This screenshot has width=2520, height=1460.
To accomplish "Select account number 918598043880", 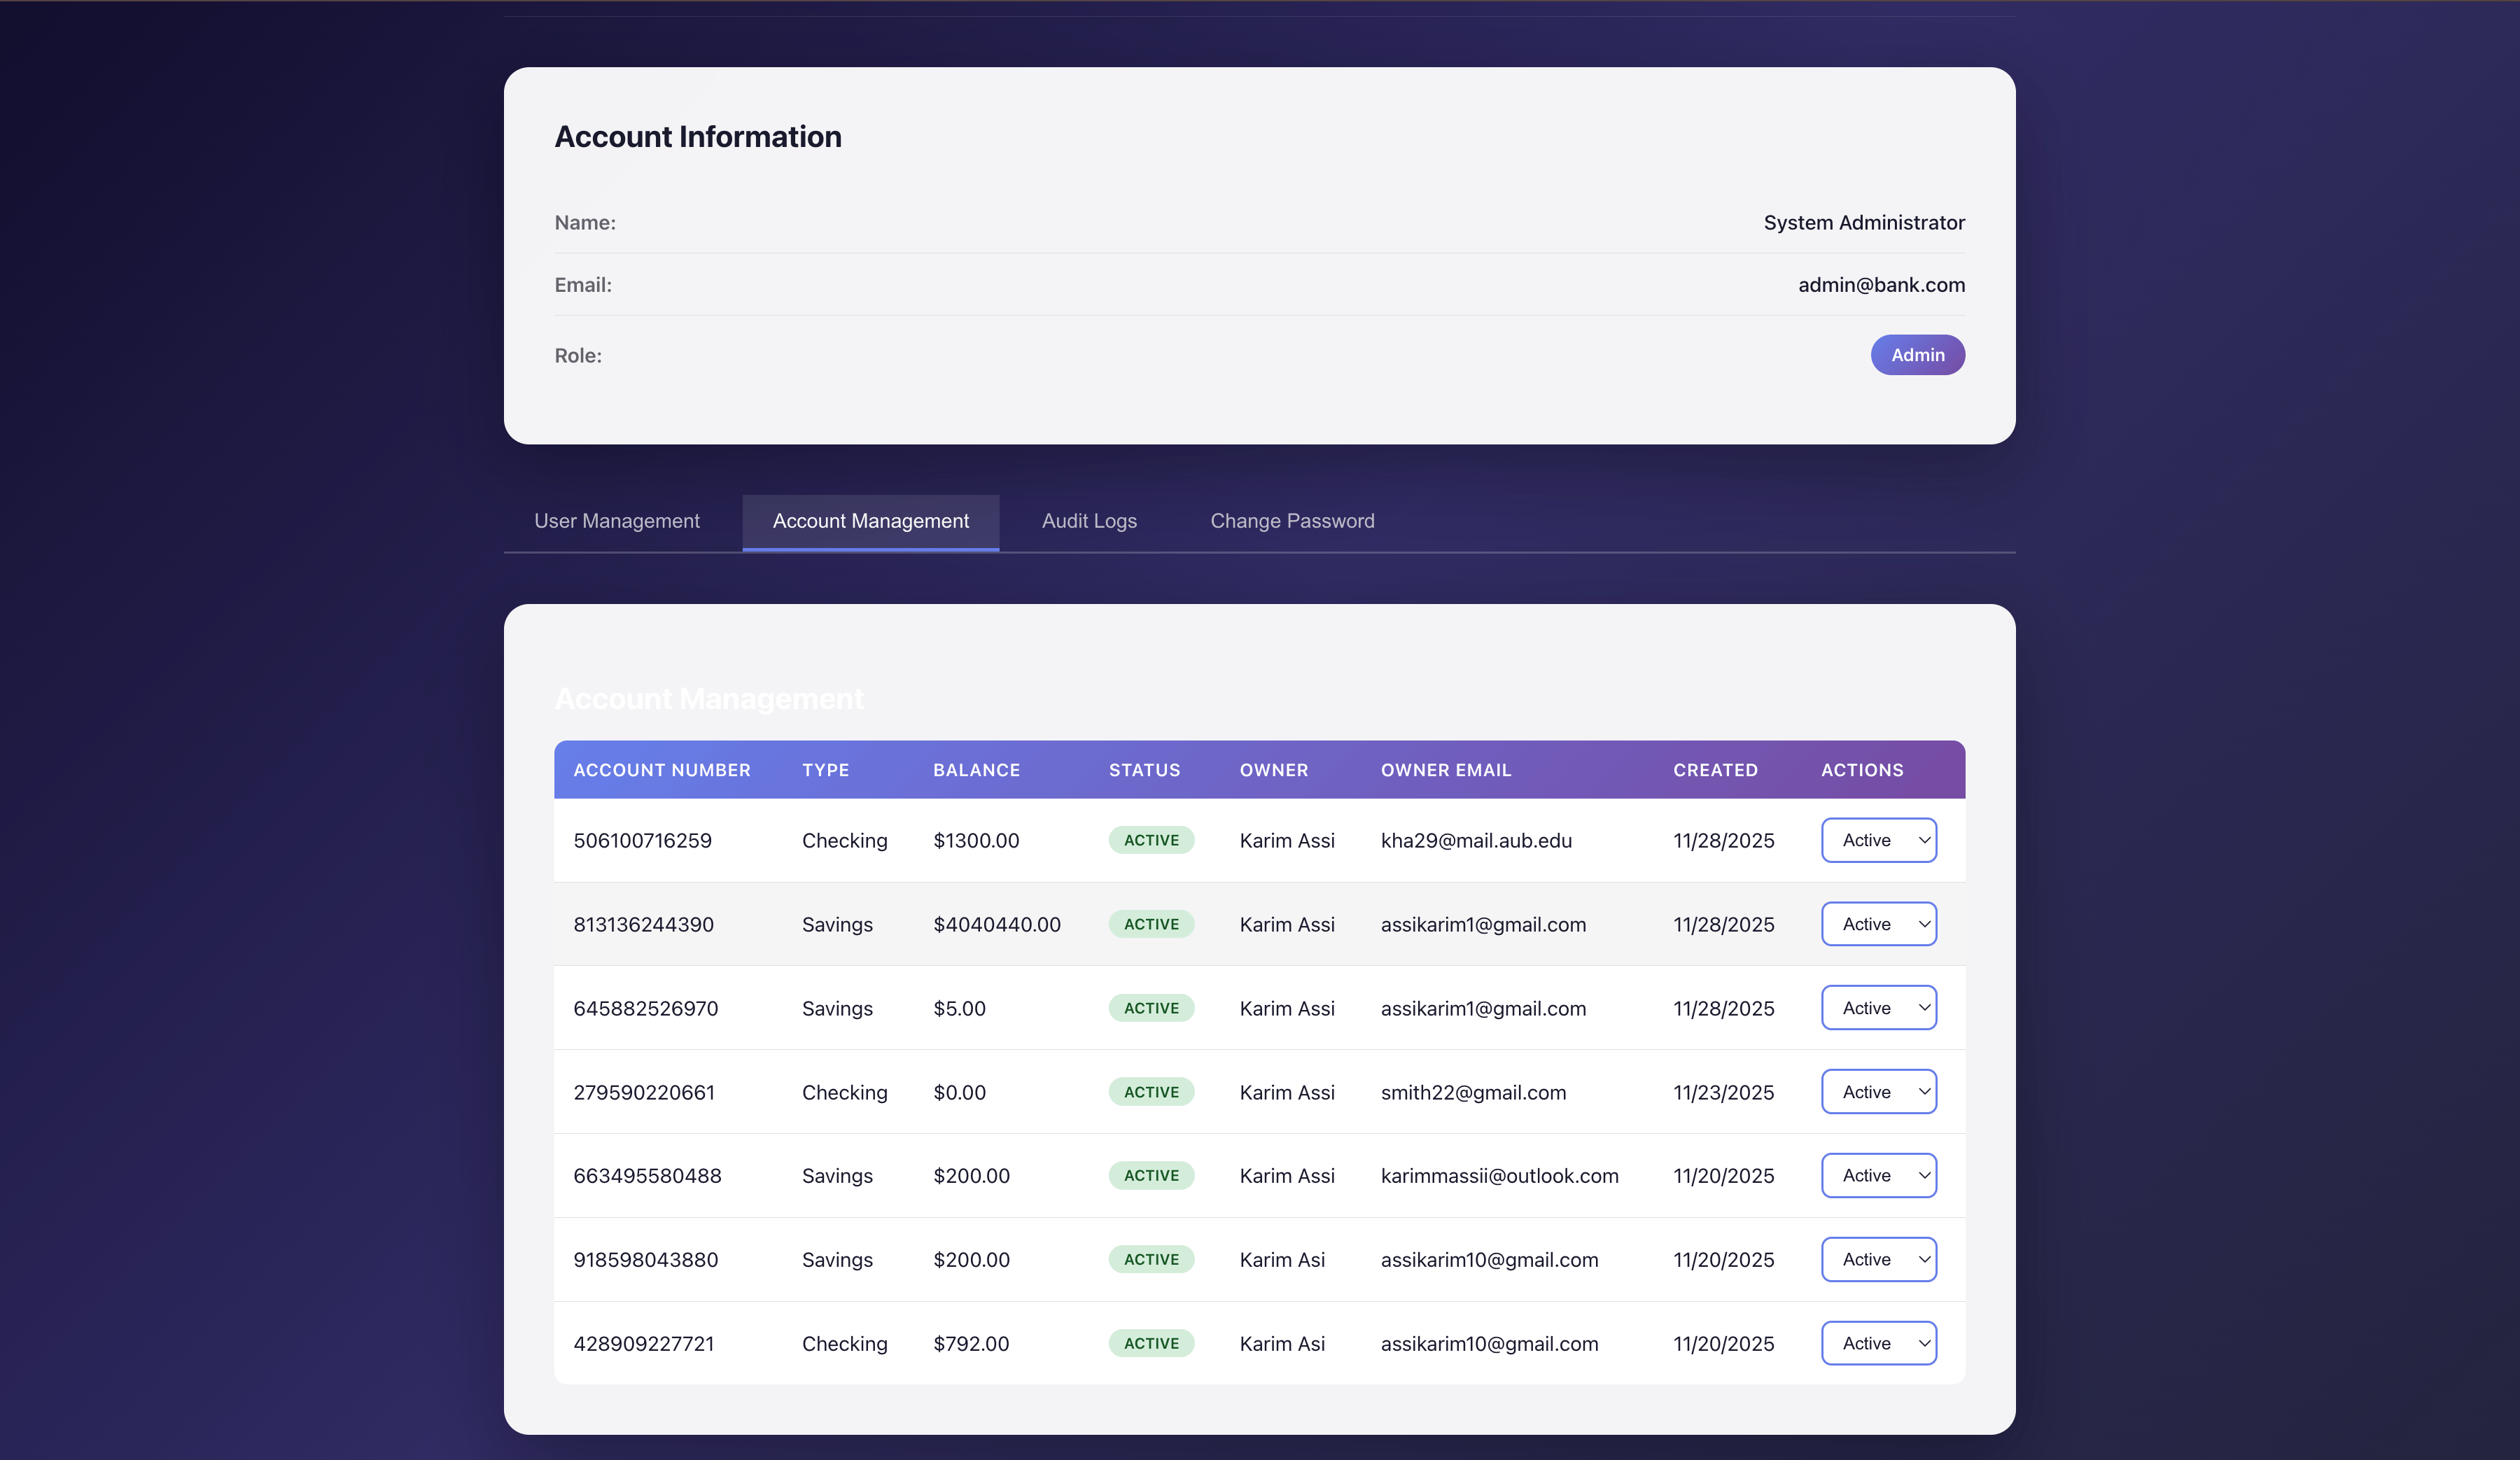I will pos(645,1259).
